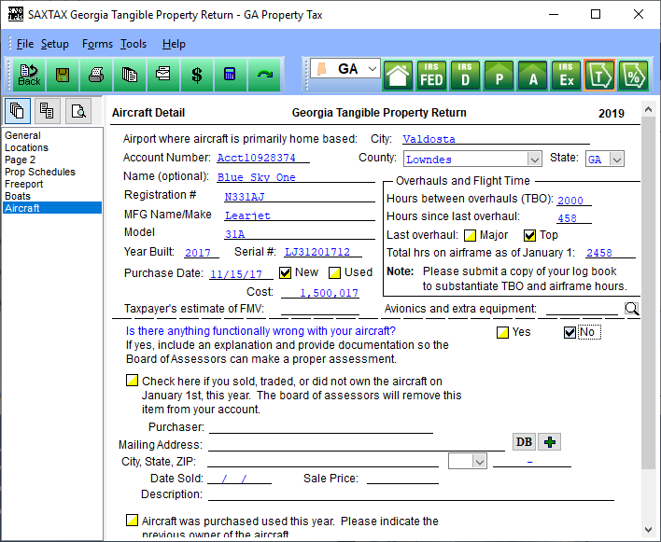661x542 pixels.
Task: Click the Model field showing 31A
Action: [300, 233]
